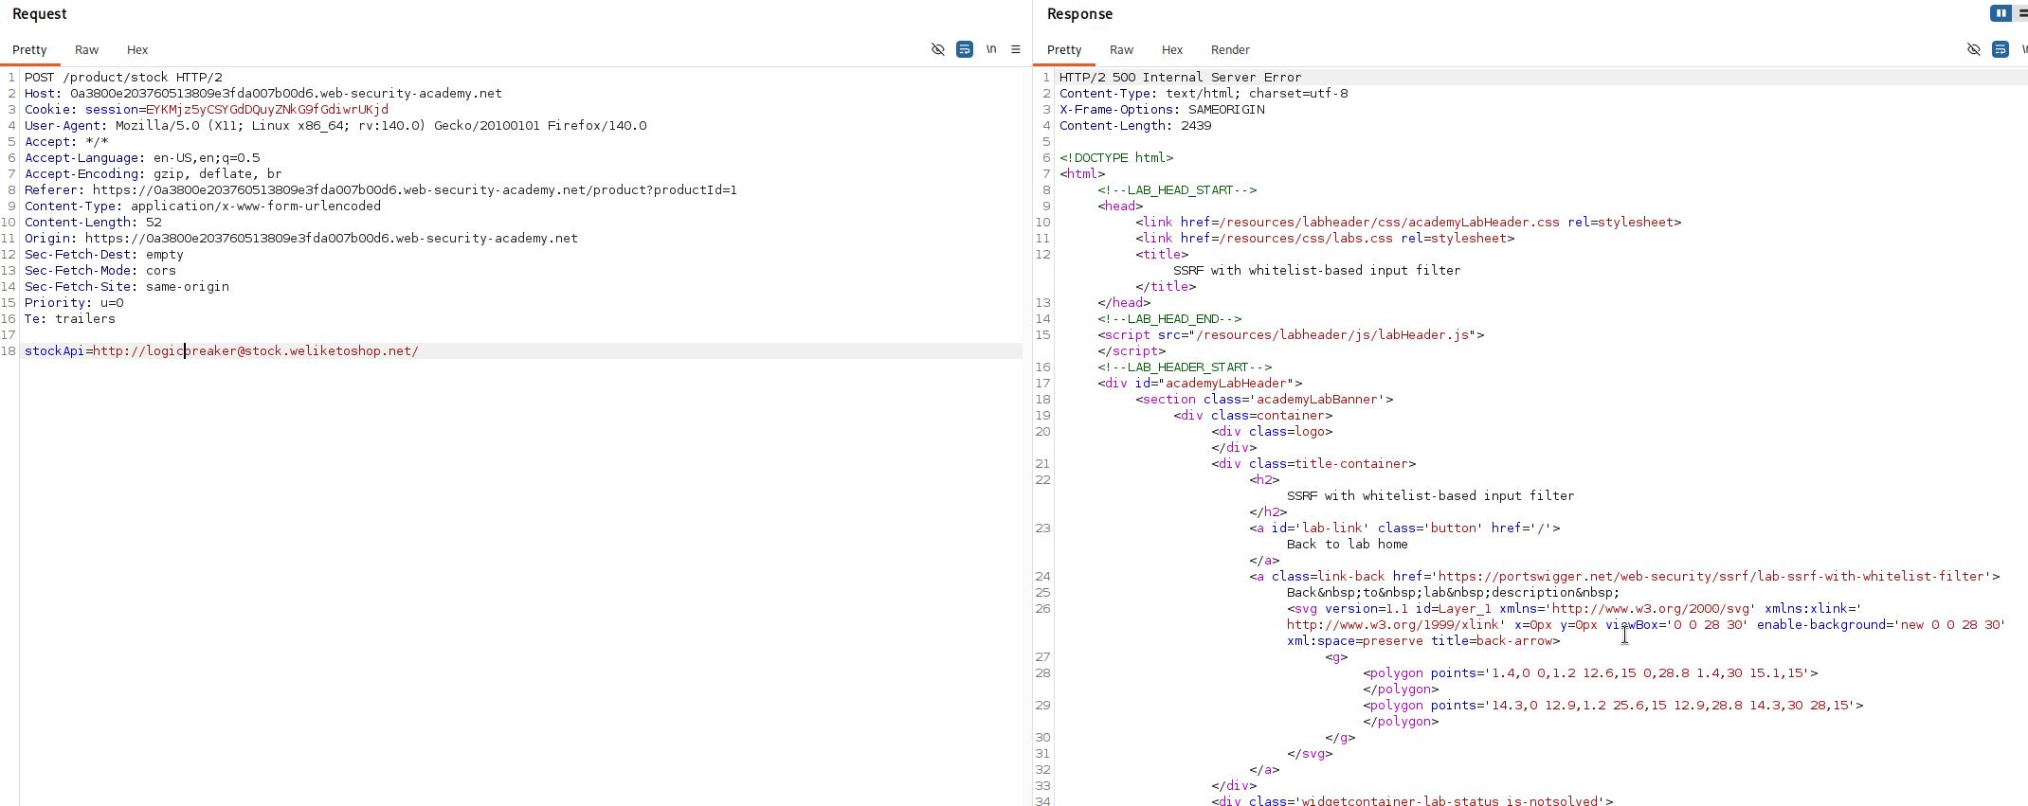Click the 'Te: trailers' header
The image size is (2028, 806).
coord(70,319)
